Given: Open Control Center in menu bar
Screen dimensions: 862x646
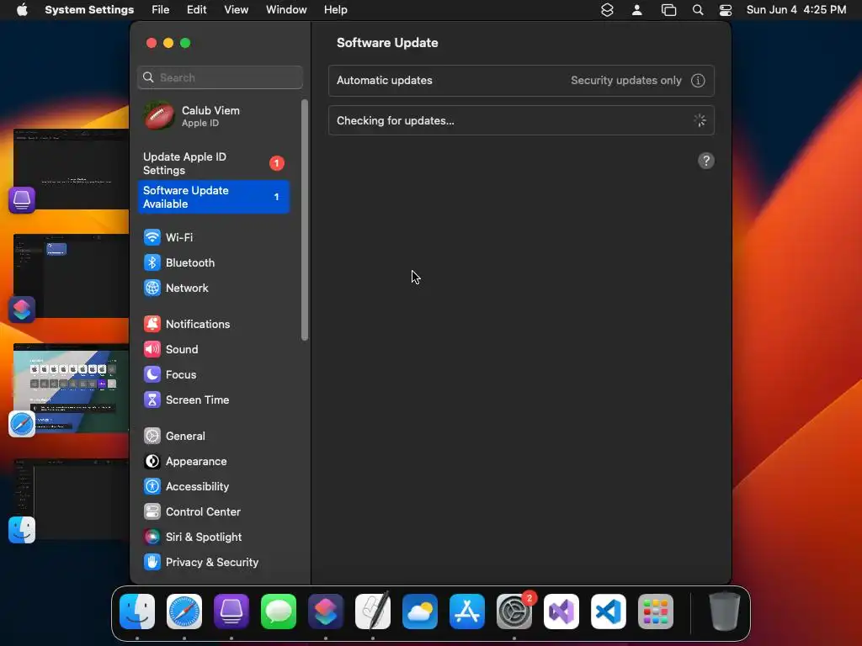Looking at the screenshot, I should pyautogui.click(x=725, y=10).
